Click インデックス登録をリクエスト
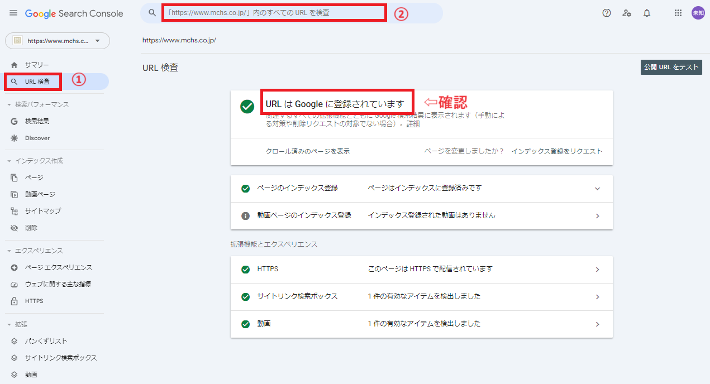This screenshot has width=710, height=384. (556, 151)
